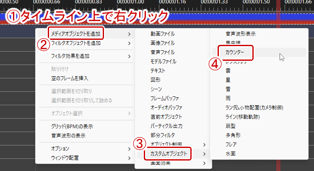Image resolution: width=314 pixels, height=171 pixels.
Task: Click timeline ruler at 00:00:00.83
Action: 88,2
